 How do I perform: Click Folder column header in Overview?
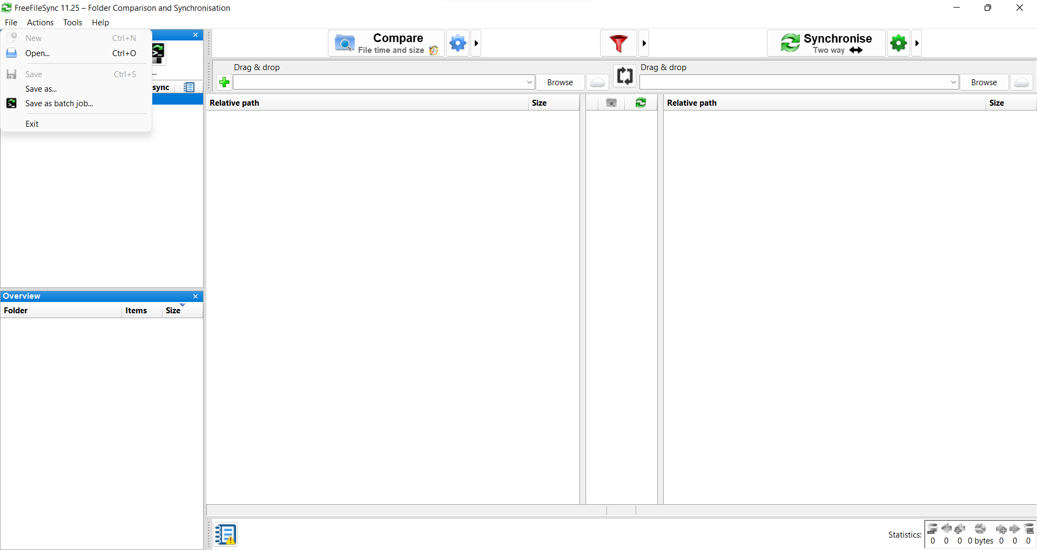(61, 311)
